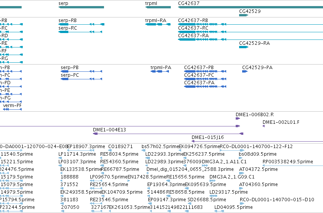This screenshot has height=213, width=323.
Task: Select clone DME1-002L01.F
Action: [263, 126]
